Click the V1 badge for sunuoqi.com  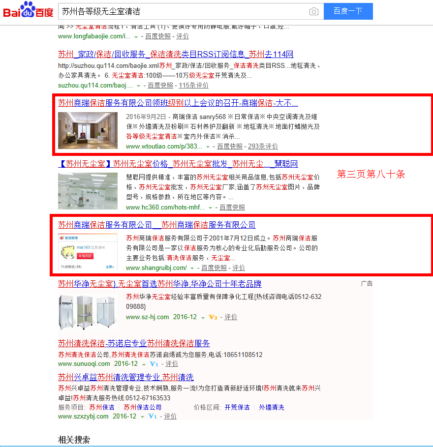154,364
